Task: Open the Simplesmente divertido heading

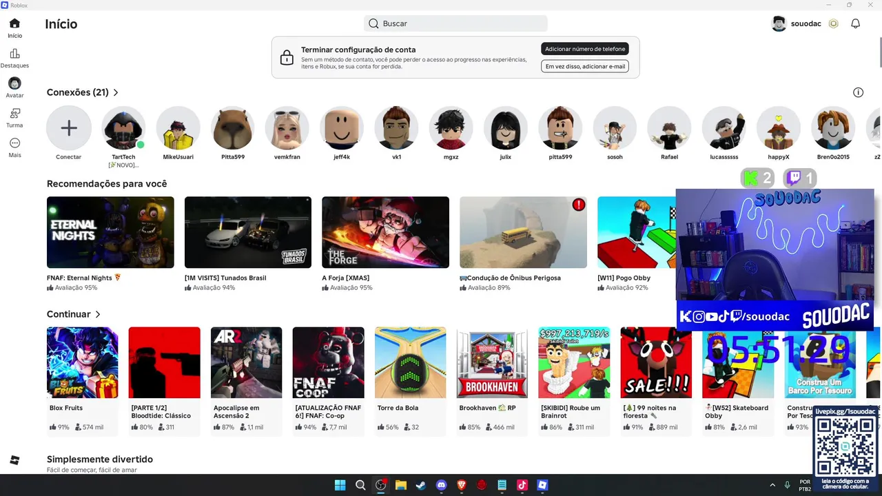Action: click(x=100, y=459)
